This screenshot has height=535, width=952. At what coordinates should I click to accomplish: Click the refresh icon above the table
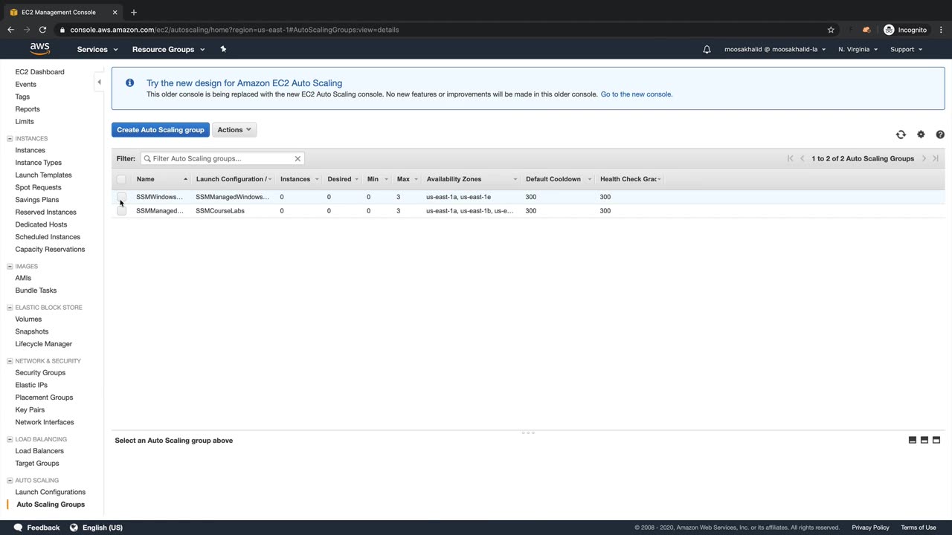[x=901, y=134]
